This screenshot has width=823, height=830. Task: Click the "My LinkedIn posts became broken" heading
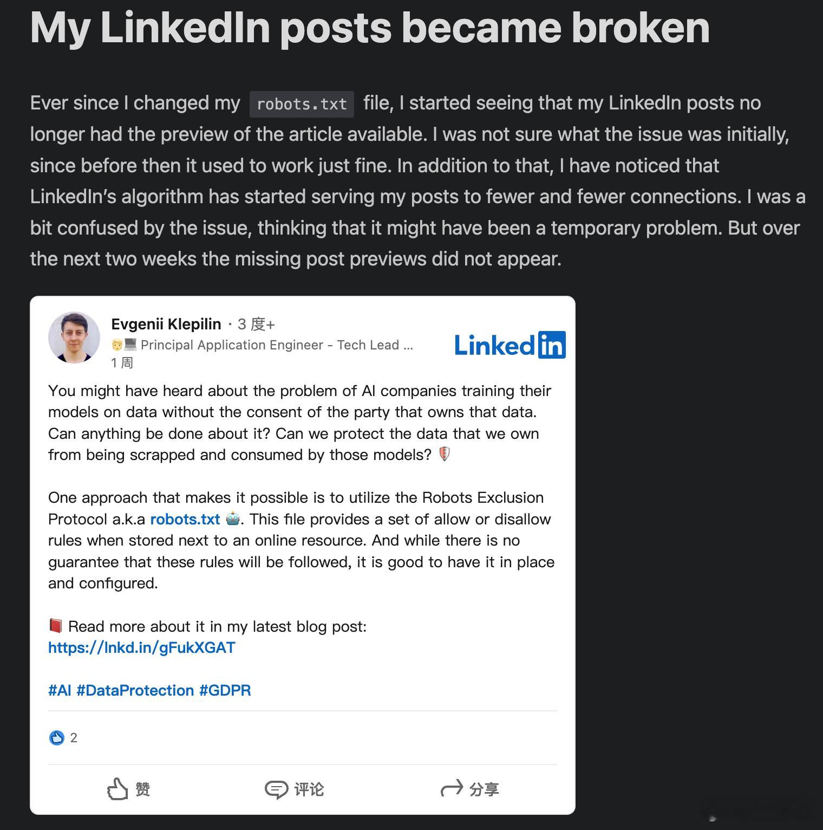click(x=370, y=27)
